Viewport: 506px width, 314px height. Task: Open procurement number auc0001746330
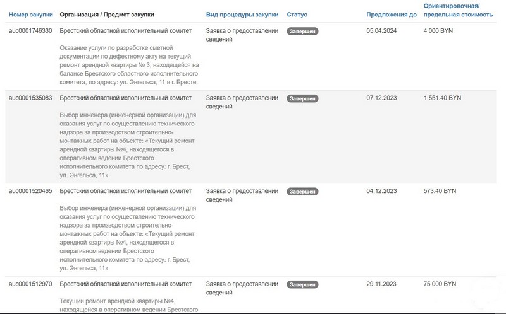(x=30, y=30)
